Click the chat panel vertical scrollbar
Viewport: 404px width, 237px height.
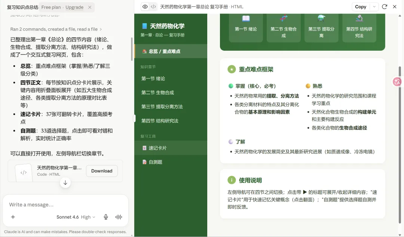tap(132, 49)
